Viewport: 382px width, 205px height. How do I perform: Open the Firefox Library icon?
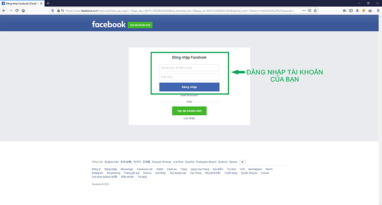point(344,10)
